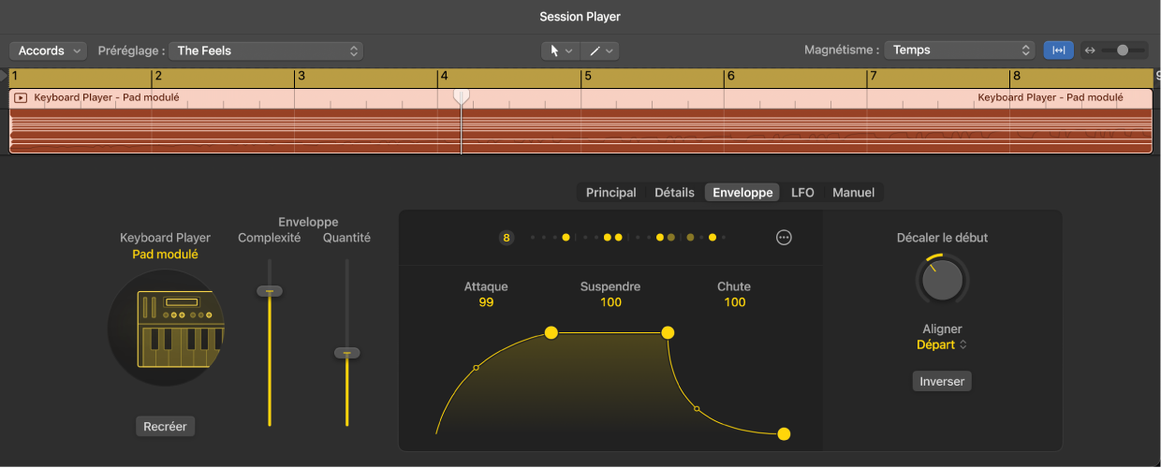Click the blue catch-playhead button
1161x468 pixels.
coord(1059,51)
